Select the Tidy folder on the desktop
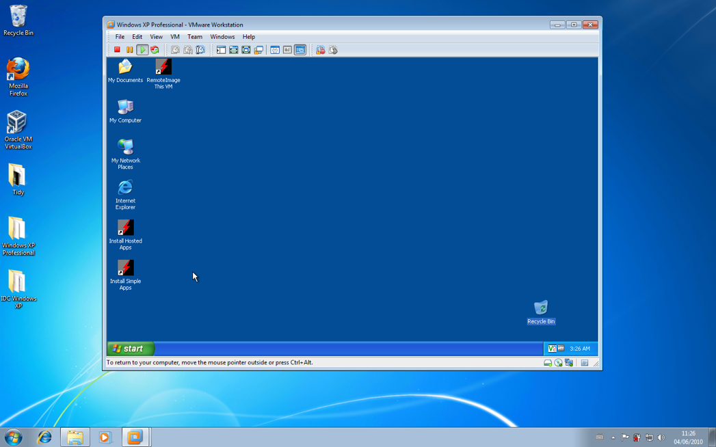 pos(17,180)
